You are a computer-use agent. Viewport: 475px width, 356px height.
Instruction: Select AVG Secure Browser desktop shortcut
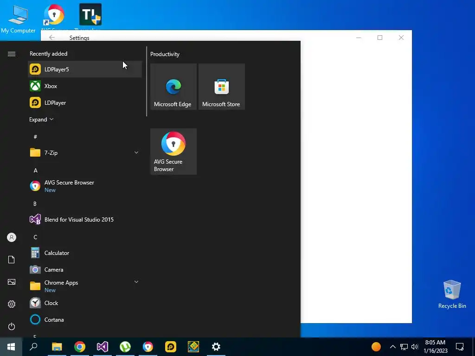pyautogui.click(x=54, y=15)
